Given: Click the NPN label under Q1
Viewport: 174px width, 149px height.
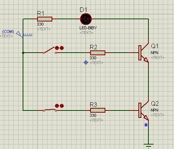Looking at the screenshot, I should tap(154, 53).
